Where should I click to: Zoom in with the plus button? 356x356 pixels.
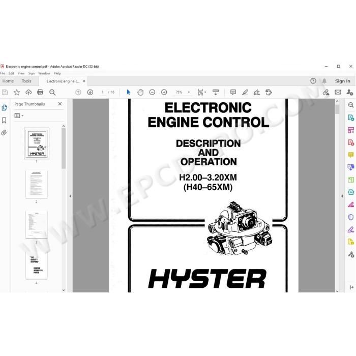164,92
